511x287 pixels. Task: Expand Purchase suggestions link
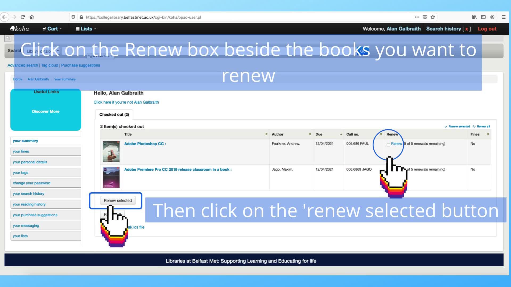80,65
